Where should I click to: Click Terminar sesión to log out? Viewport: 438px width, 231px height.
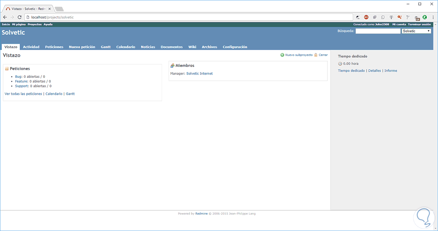click(x=419, y=24)
